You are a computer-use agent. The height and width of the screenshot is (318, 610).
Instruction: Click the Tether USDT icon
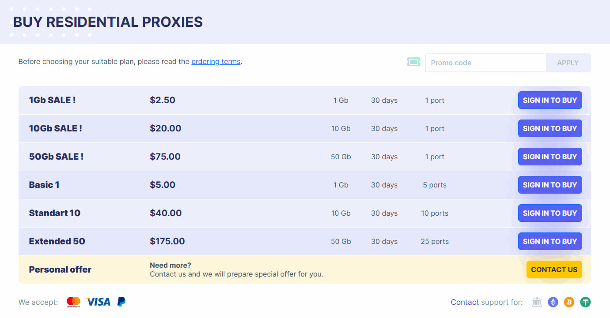coord(585,302)
